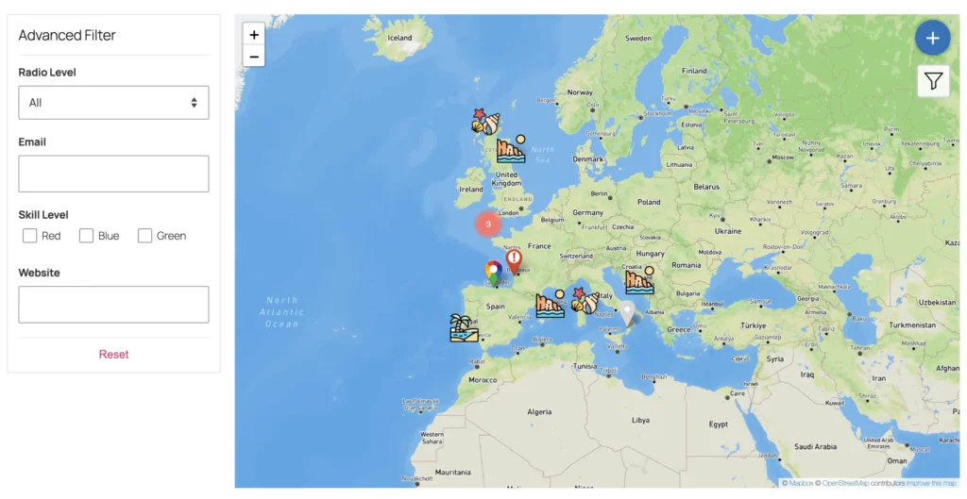
Task: Toggle the map filter funnel icon
Action: pos(933,81)
